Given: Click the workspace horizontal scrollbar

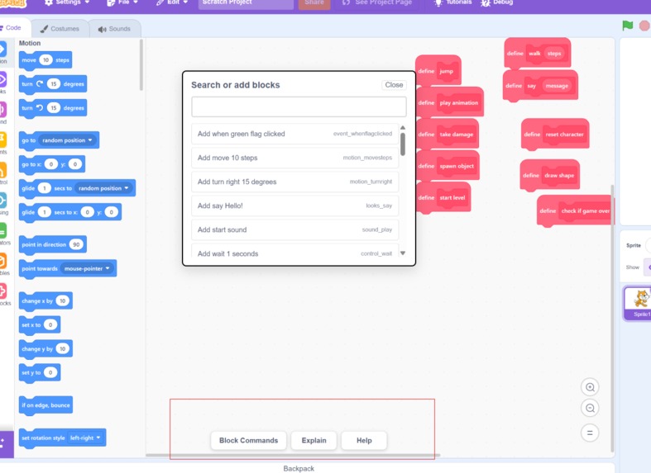Looking at the screenshot, I should (x=293, y=455).
